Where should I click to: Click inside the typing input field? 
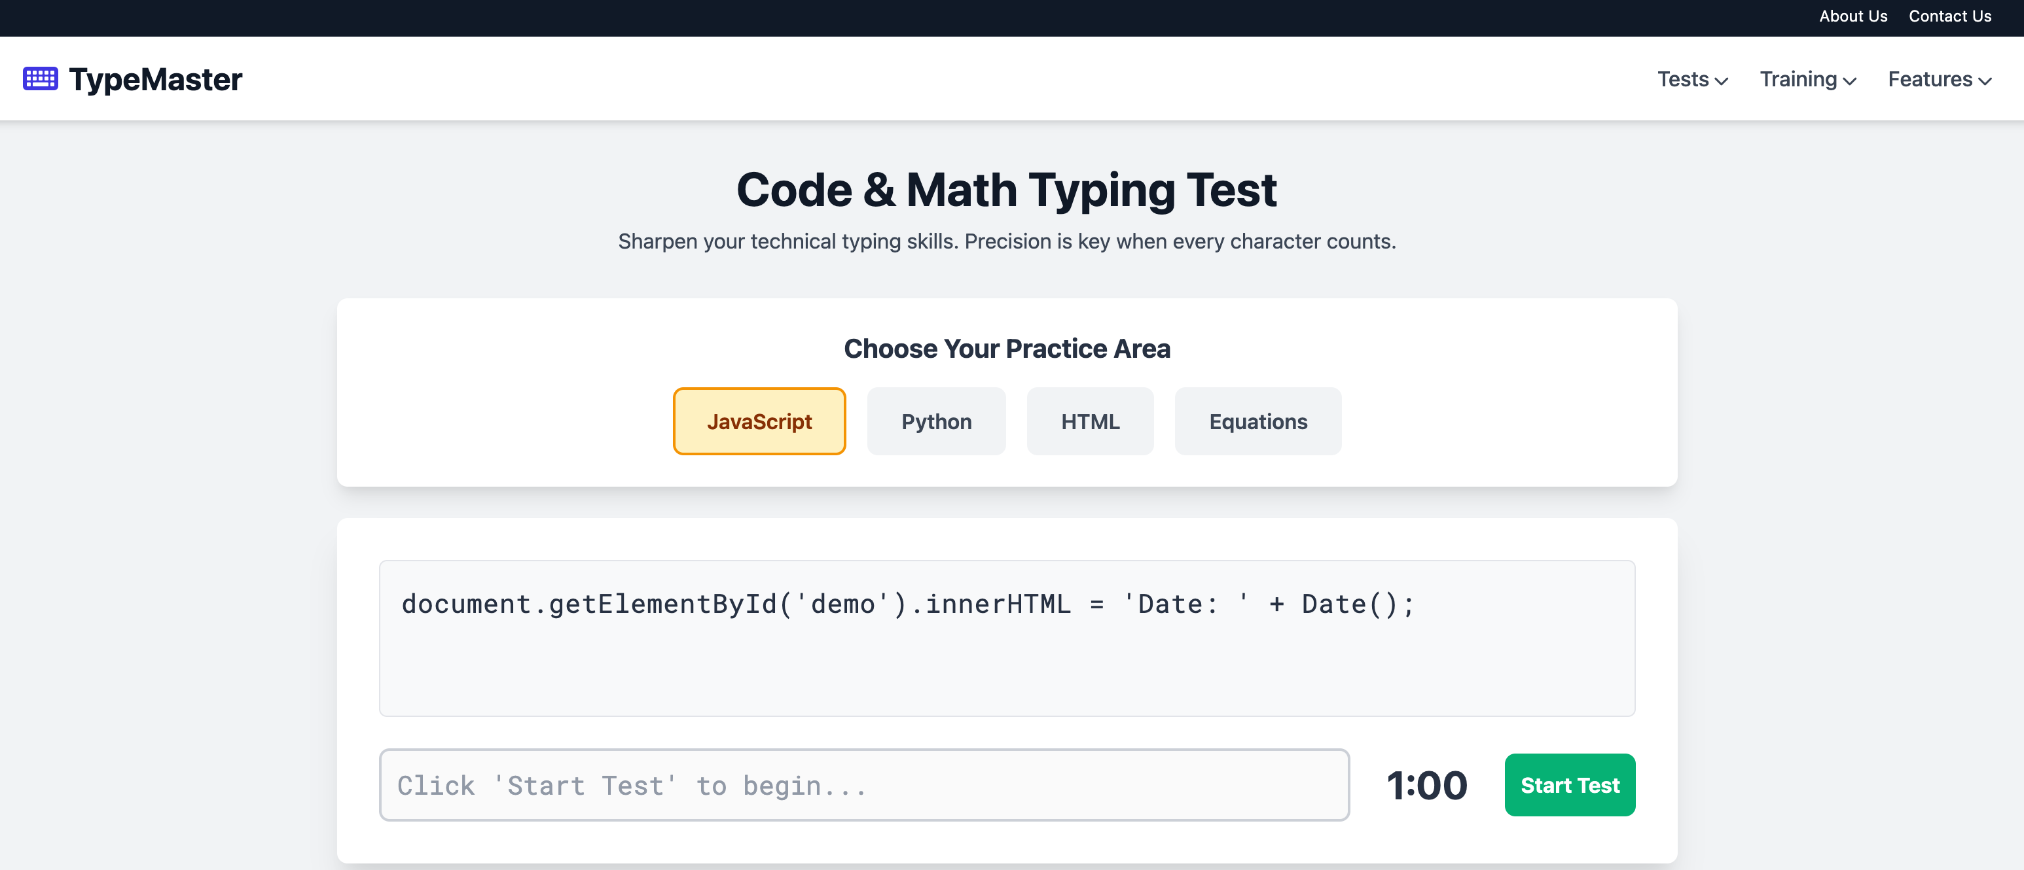click(x=864, y=784)
